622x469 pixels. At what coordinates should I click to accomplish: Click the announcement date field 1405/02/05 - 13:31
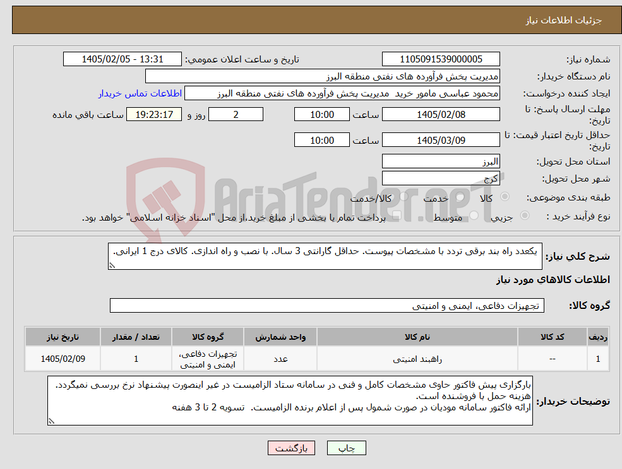[x=122, y=59]
